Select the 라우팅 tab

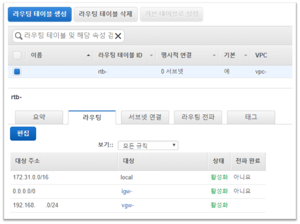coord(92,117)
